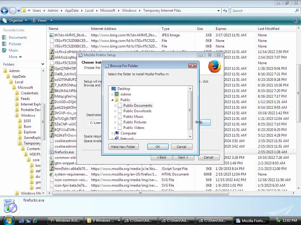Image resolution: width=301 pixels, height=225 pixels.
Task: Click the Views toolbar button
Action: pos(39,21)
